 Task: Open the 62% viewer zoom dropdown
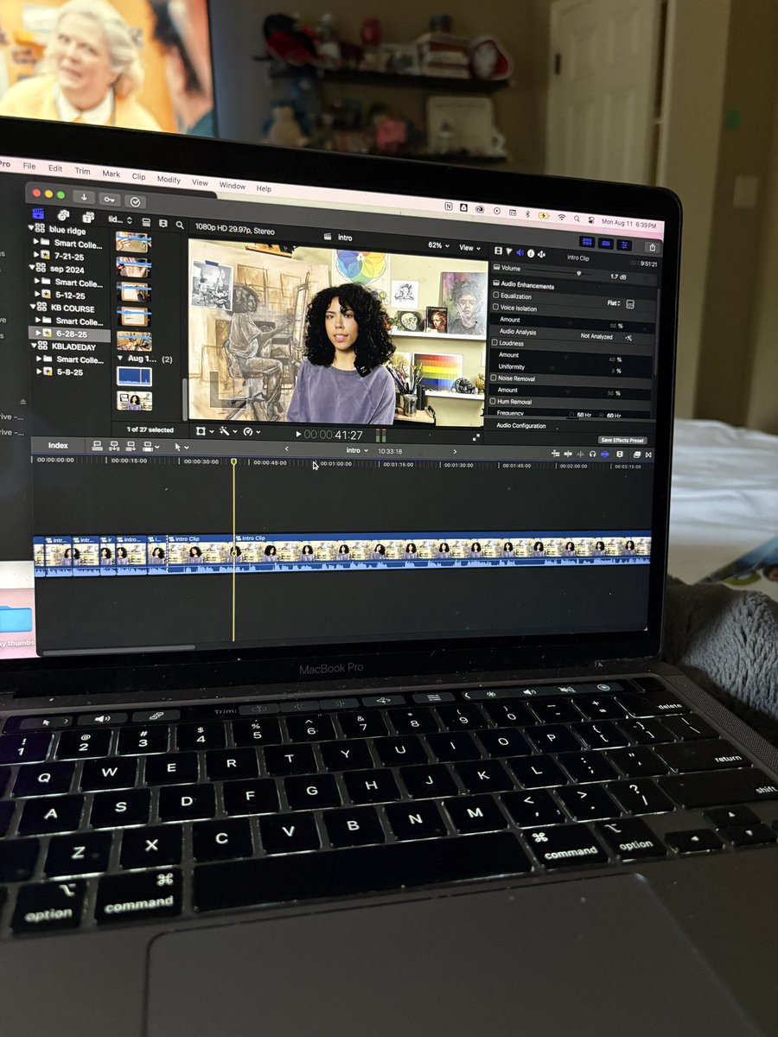click(439, 246)
